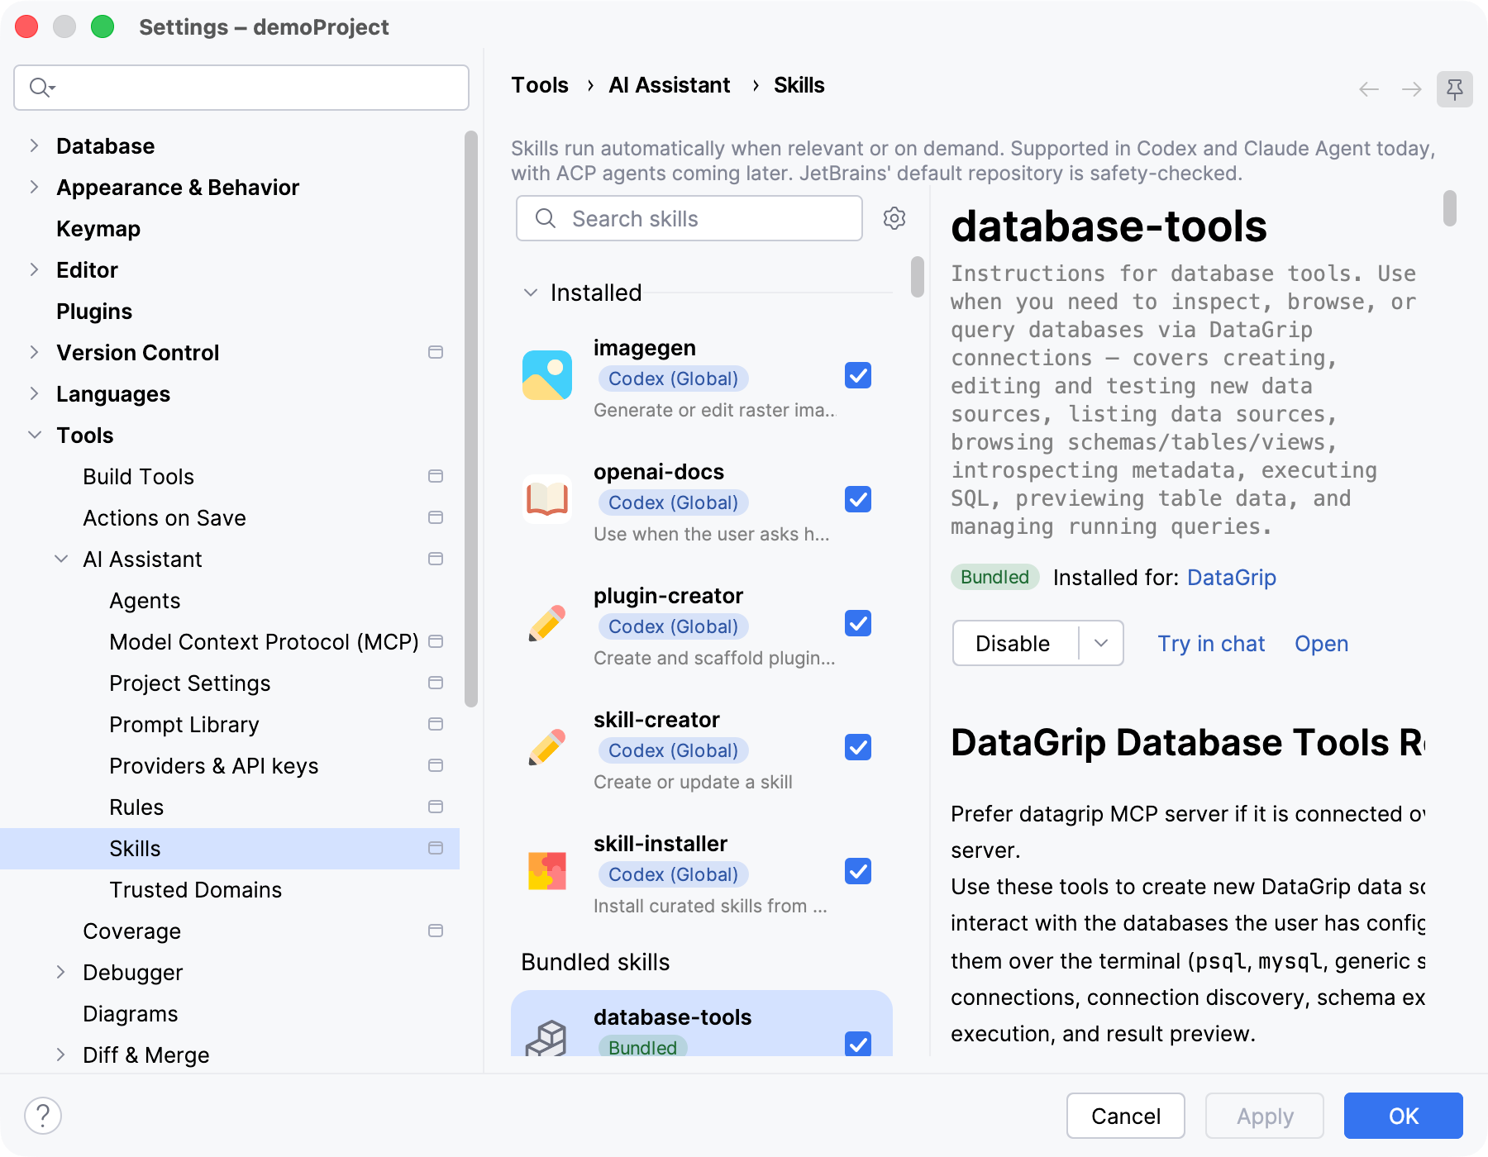
Task: Click project-level icon beside Prompt Library
Action: pos(436,724)
